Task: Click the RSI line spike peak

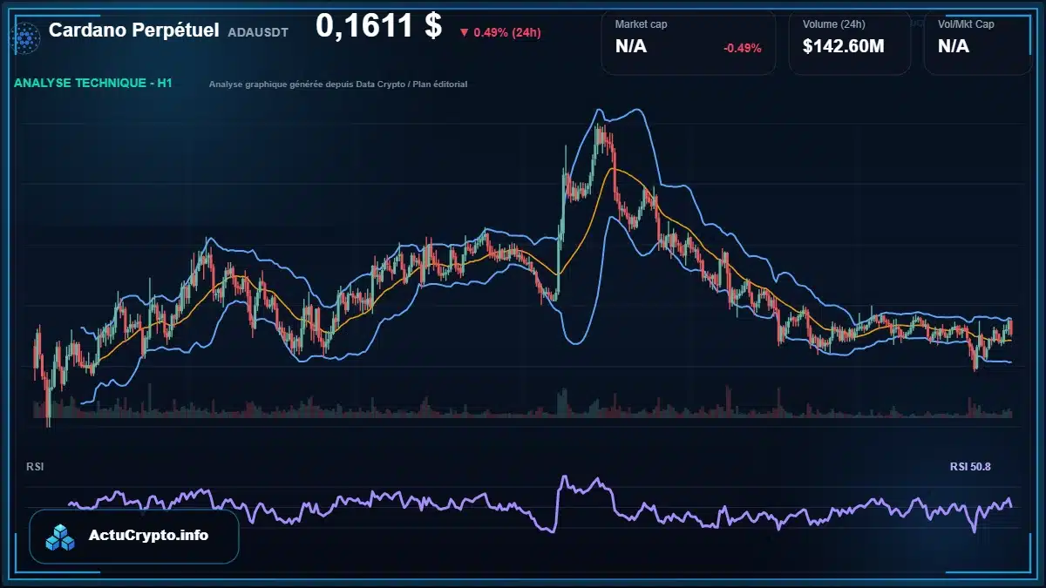Action: pyautogui.click(x=565, y=477)
